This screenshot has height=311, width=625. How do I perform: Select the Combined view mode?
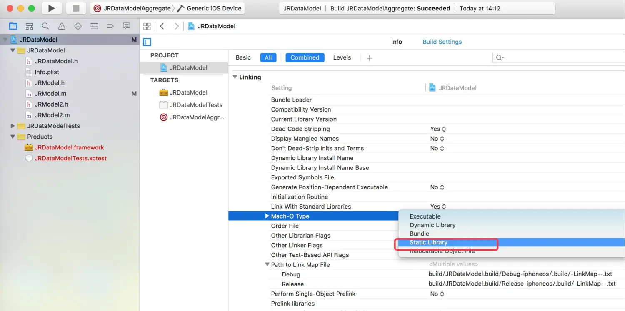[x=305, y=57]
